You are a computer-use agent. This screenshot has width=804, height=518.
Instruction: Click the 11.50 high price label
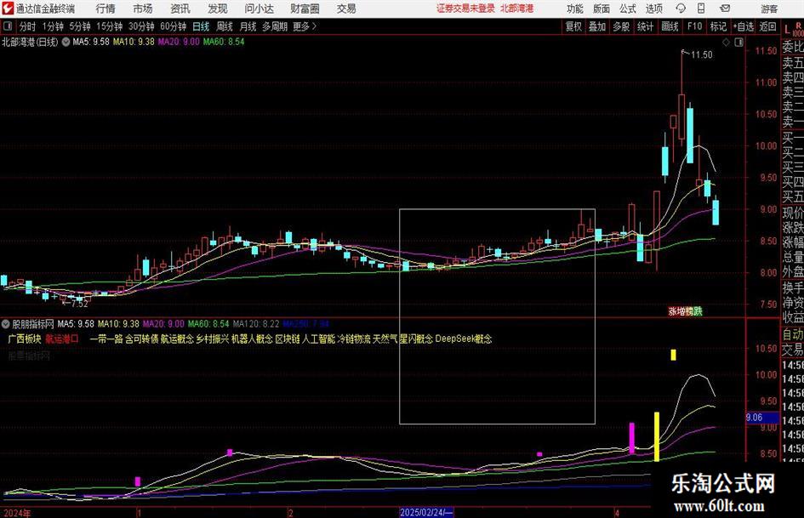(x=701, y=55)
